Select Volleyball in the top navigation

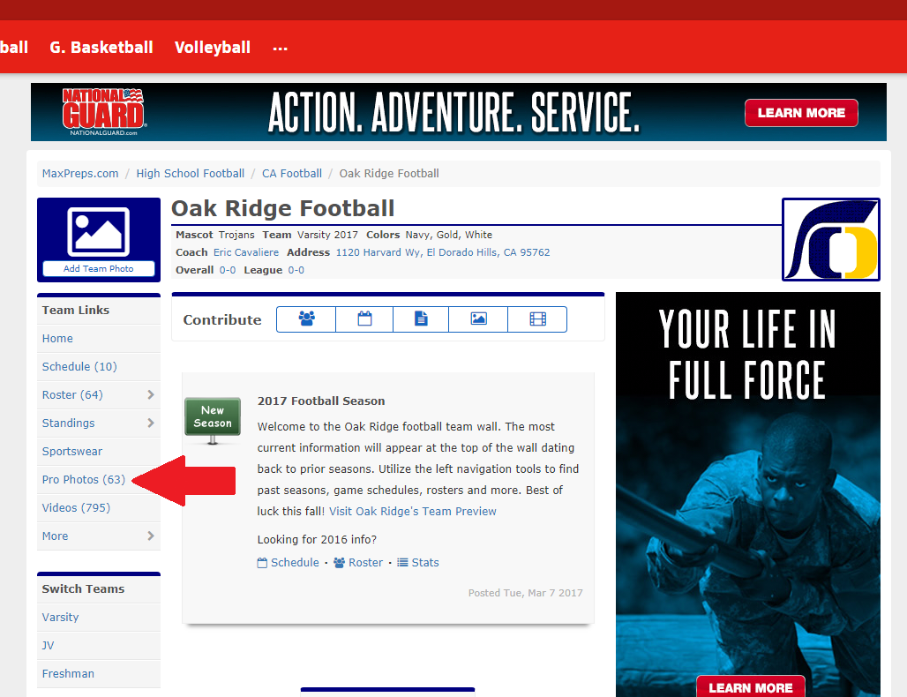point(213,48)
